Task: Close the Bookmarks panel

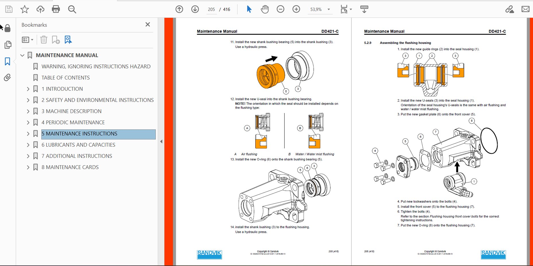Action: click(x=148, y=25)
